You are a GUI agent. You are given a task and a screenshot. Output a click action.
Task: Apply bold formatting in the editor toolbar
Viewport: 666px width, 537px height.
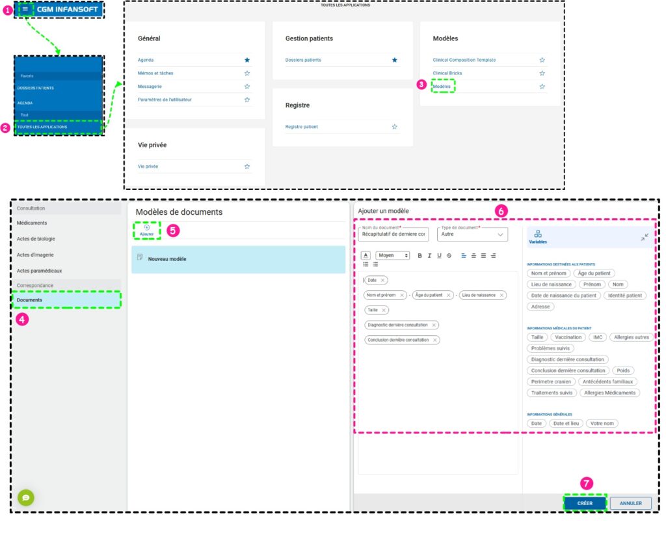[420, 256]
